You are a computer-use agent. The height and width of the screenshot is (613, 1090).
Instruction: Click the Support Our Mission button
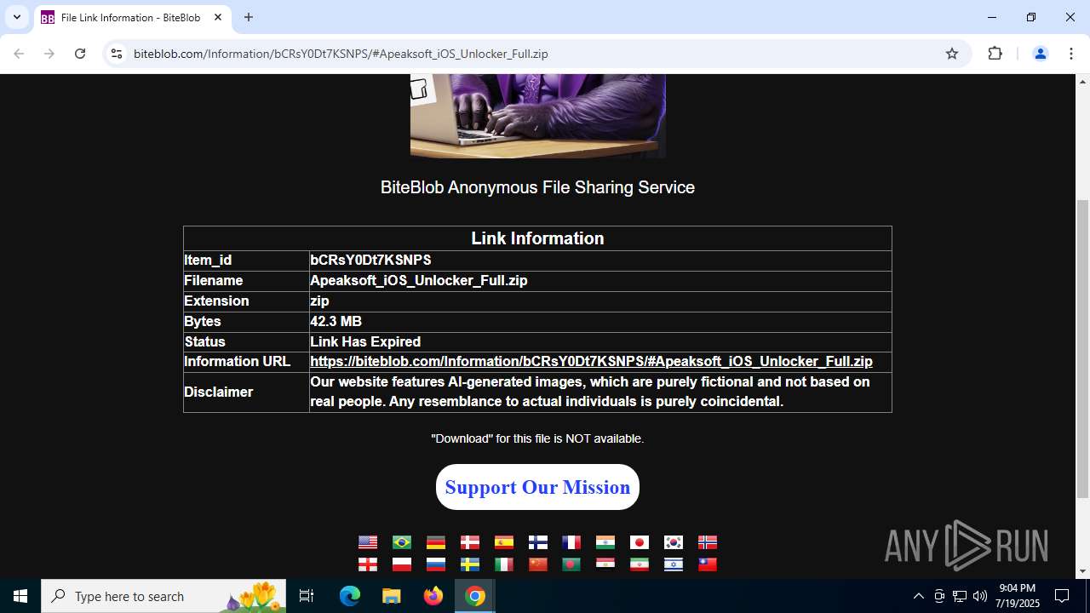tap(537, 487)
